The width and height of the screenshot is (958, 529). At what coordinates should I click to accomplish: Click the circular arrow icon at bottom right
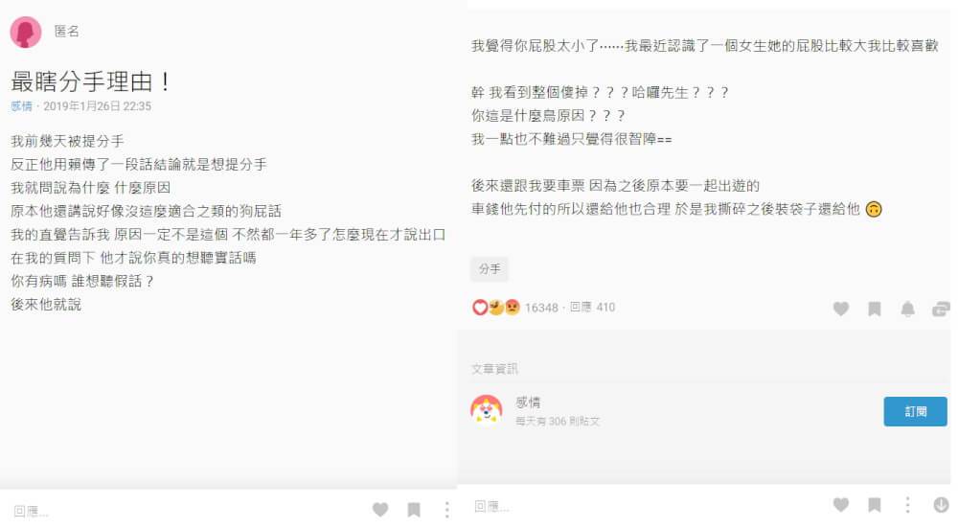pos(941,505)
